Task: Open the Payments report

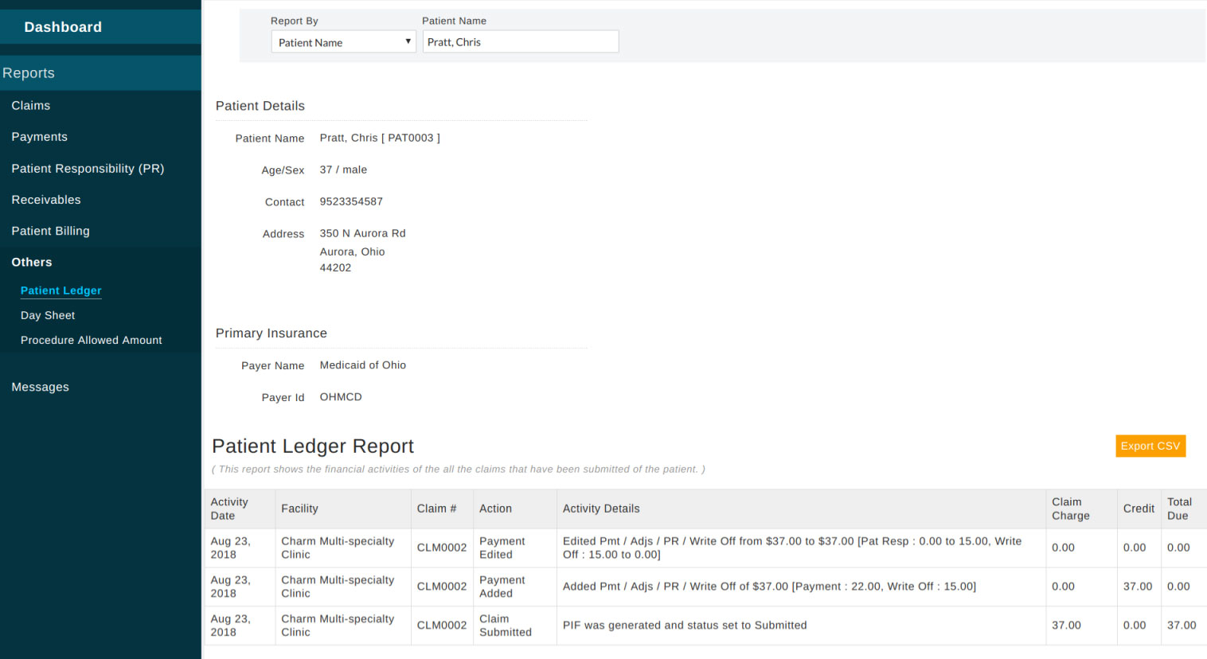Action: coord(39,136)
